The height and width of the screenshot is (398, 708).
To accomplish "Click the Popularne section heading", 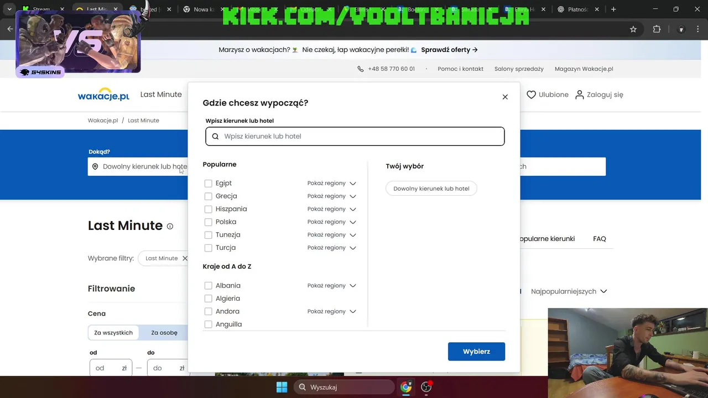I will (220, 165).
